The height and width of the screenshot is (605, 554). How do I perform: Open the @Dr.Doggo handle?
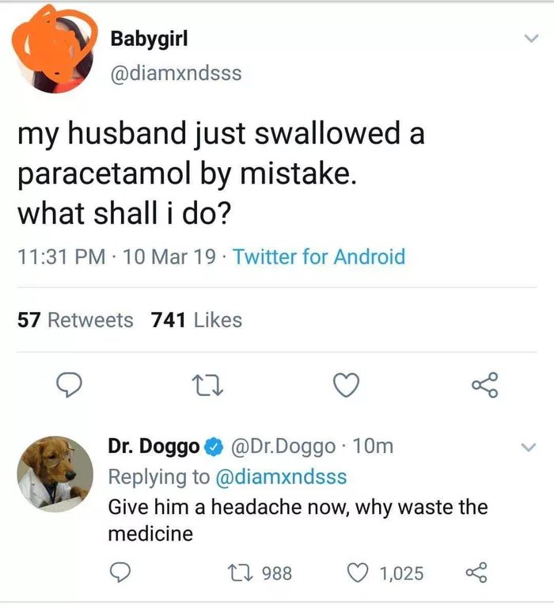(285, 447)
